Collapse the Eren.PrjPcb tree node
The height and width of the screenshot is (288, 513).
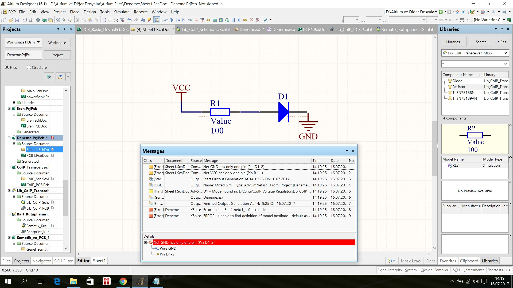pyautogui.click(x=9, y=109)
